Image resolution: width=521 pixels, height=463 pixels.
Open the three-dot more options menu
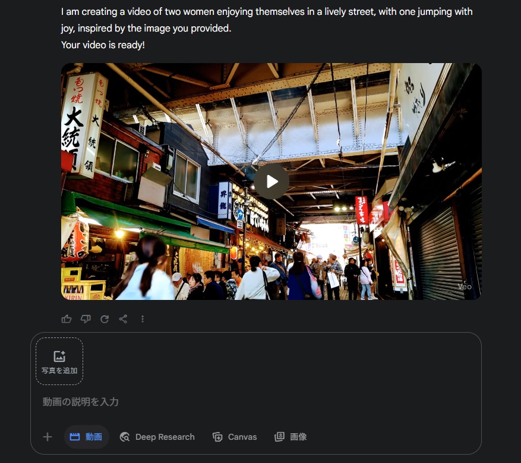point(143,319)
